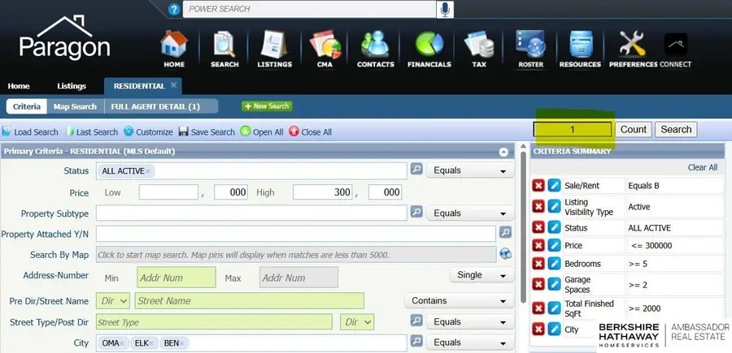The height and width of the screenshot is (353, 732).
Task: Click the Status field lookup magnifier icon
Action: [416, 170]
